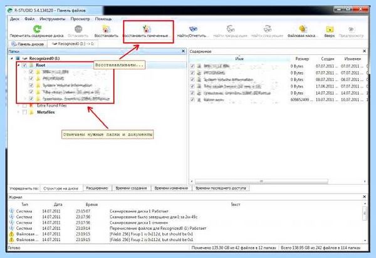Click horizontal scrollbar in Содержимое panel
Image resolution: width=376 pixels, height=258 pixels.
(261, 182)
